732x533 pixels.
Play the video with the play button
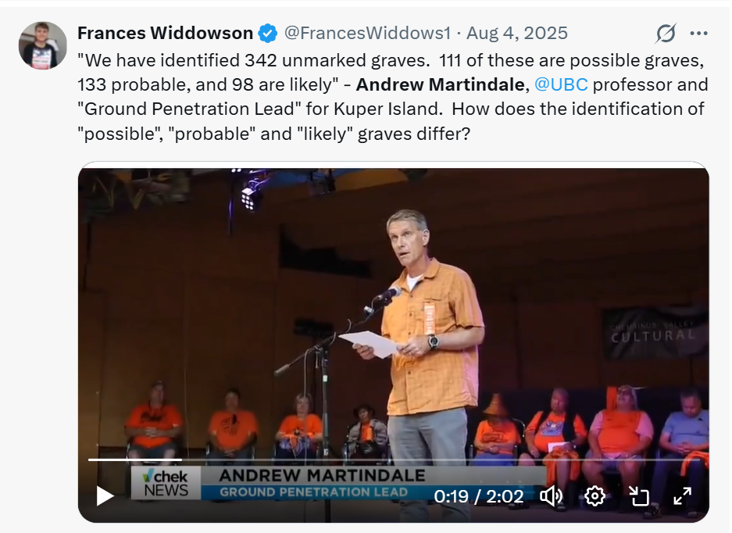[x=105, y=495]
